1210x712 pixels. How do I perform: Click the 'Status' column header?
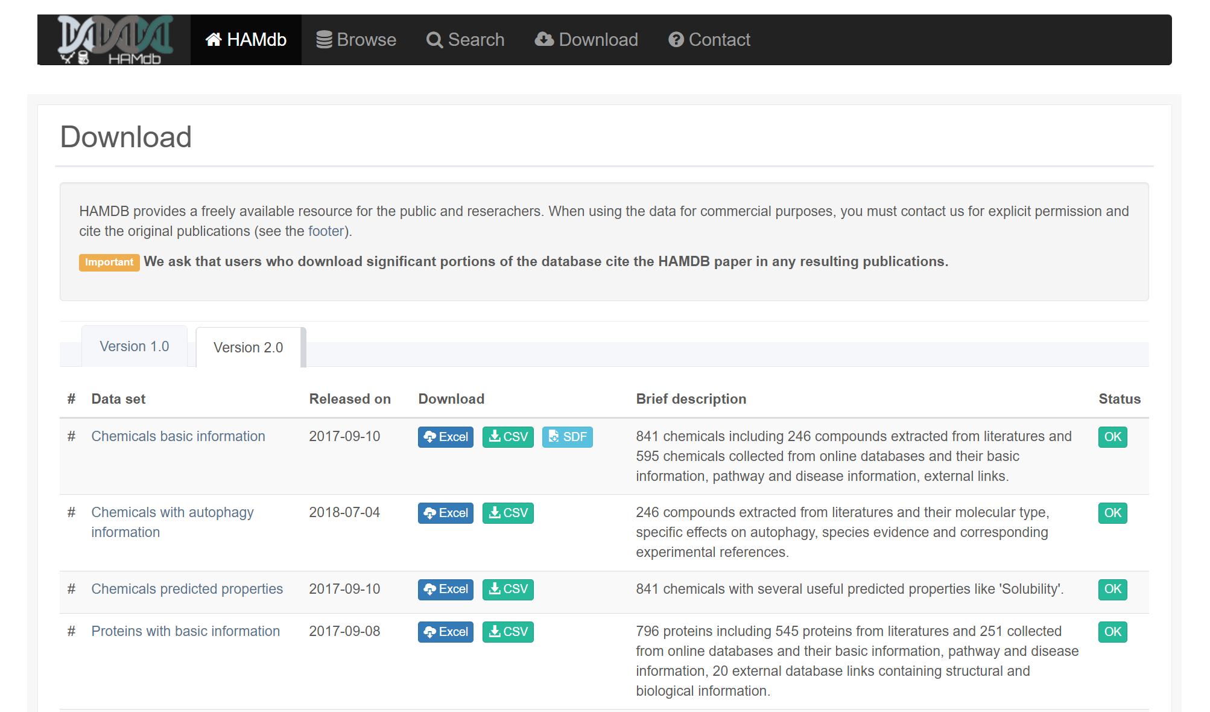pos(1120,399)
